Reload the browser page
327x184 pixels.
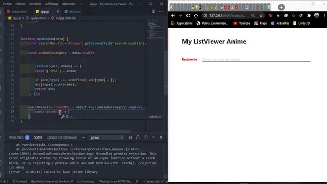tap(188, 16)
